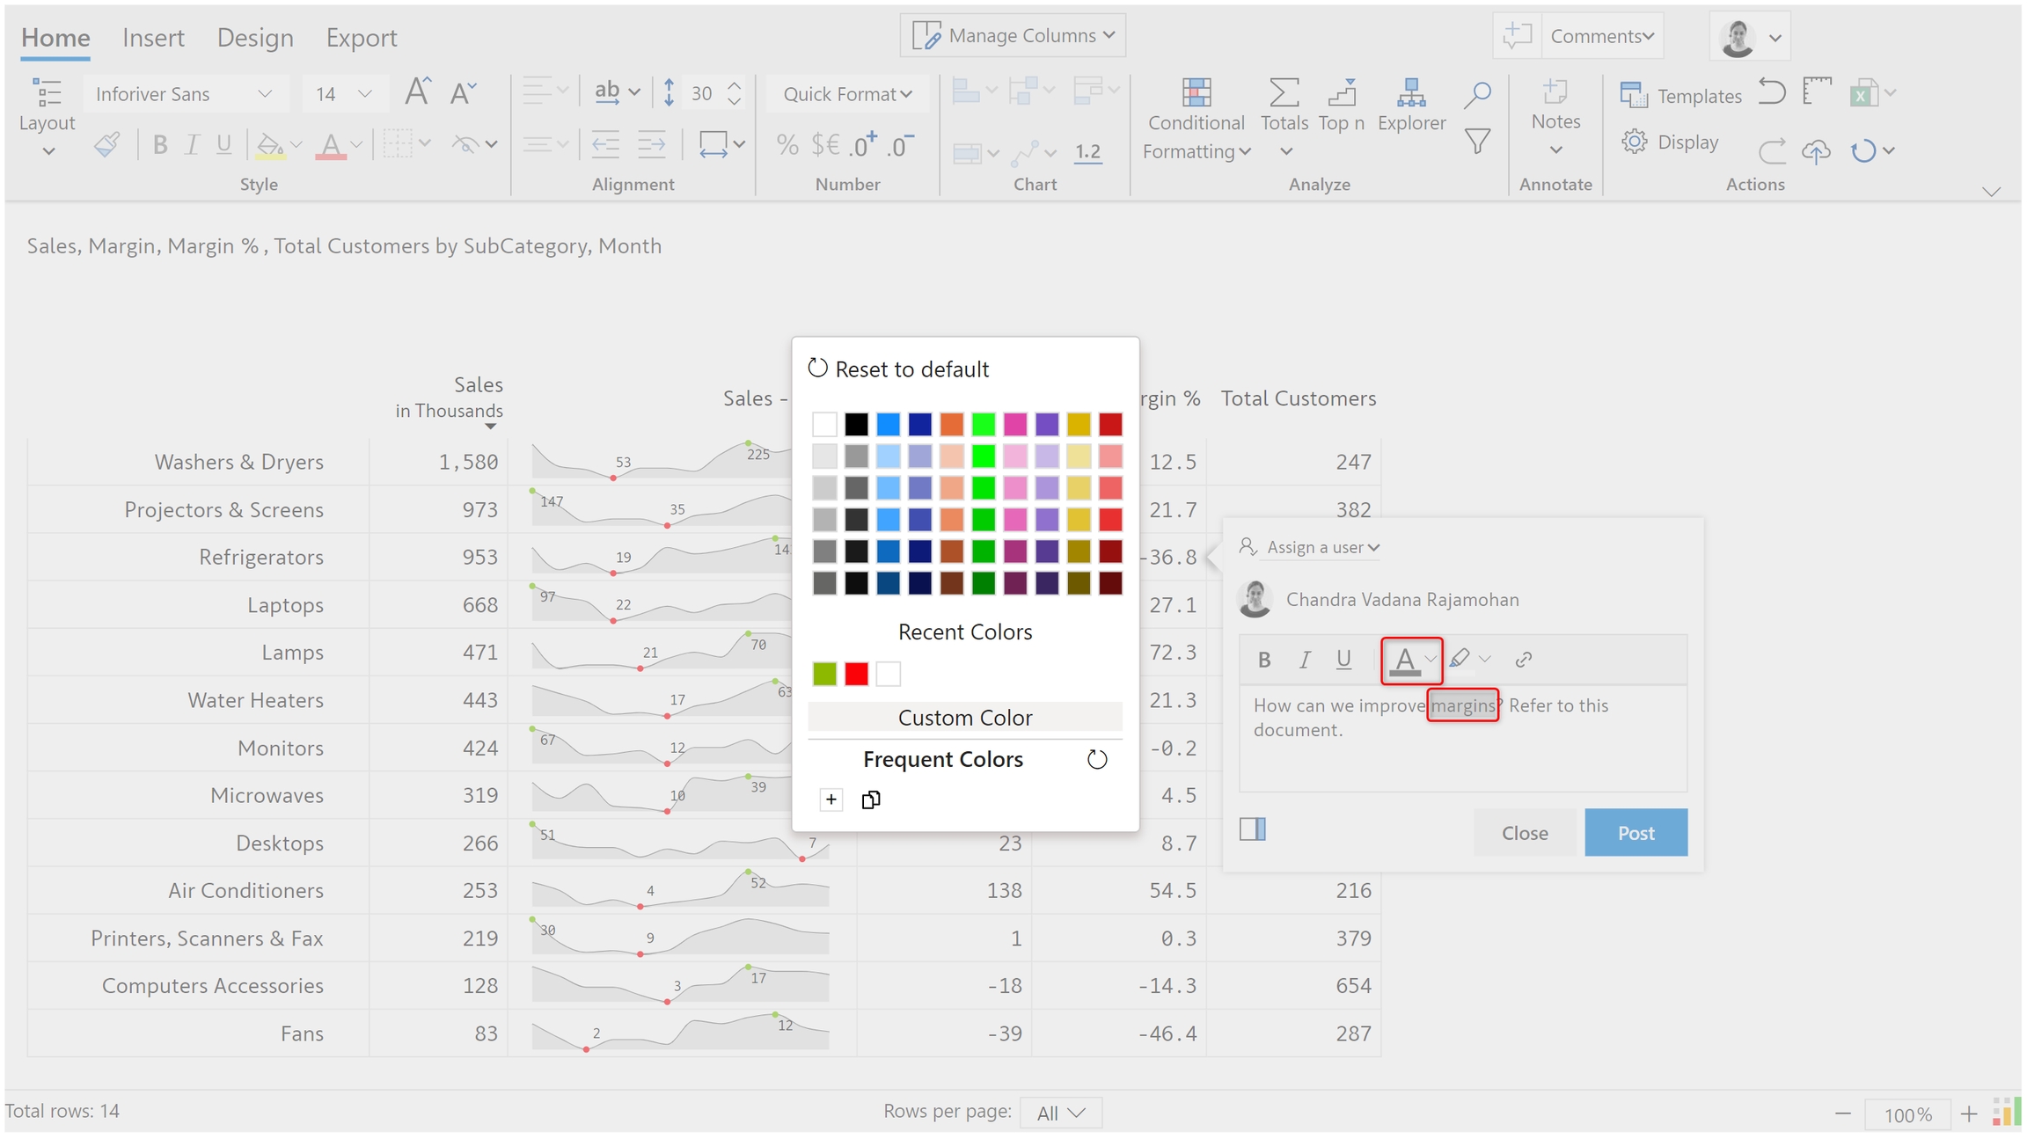Open the Quick Format dropdown
The height and width of the screenshot is (1139, 2027).
[x=846, y=94]
